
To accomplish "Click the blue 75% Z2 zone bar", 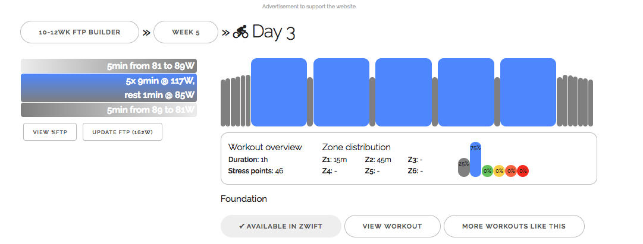I will tap(475, 159).
